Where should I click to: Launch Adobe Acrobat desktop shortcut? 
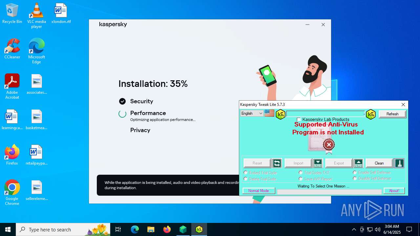click(12, 87)
